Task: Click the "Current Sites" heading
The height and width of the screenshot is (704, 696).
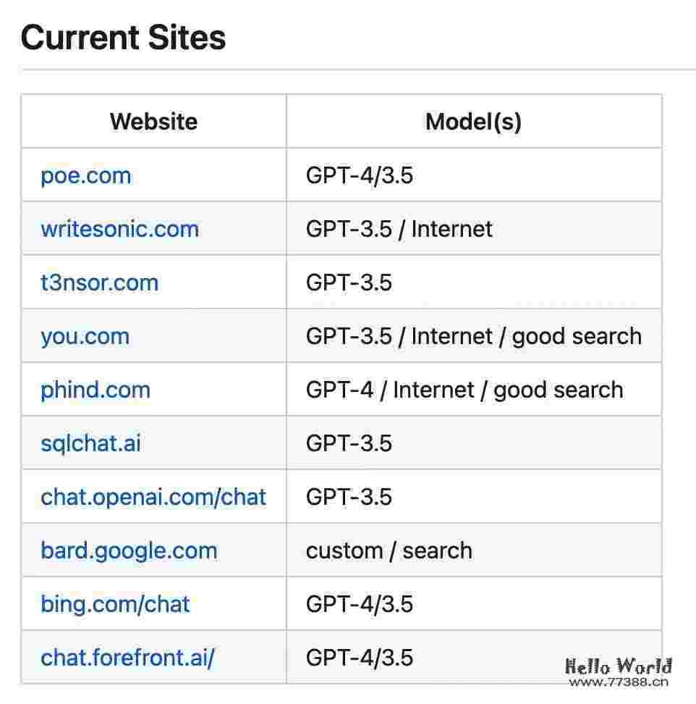Action: 123,38
